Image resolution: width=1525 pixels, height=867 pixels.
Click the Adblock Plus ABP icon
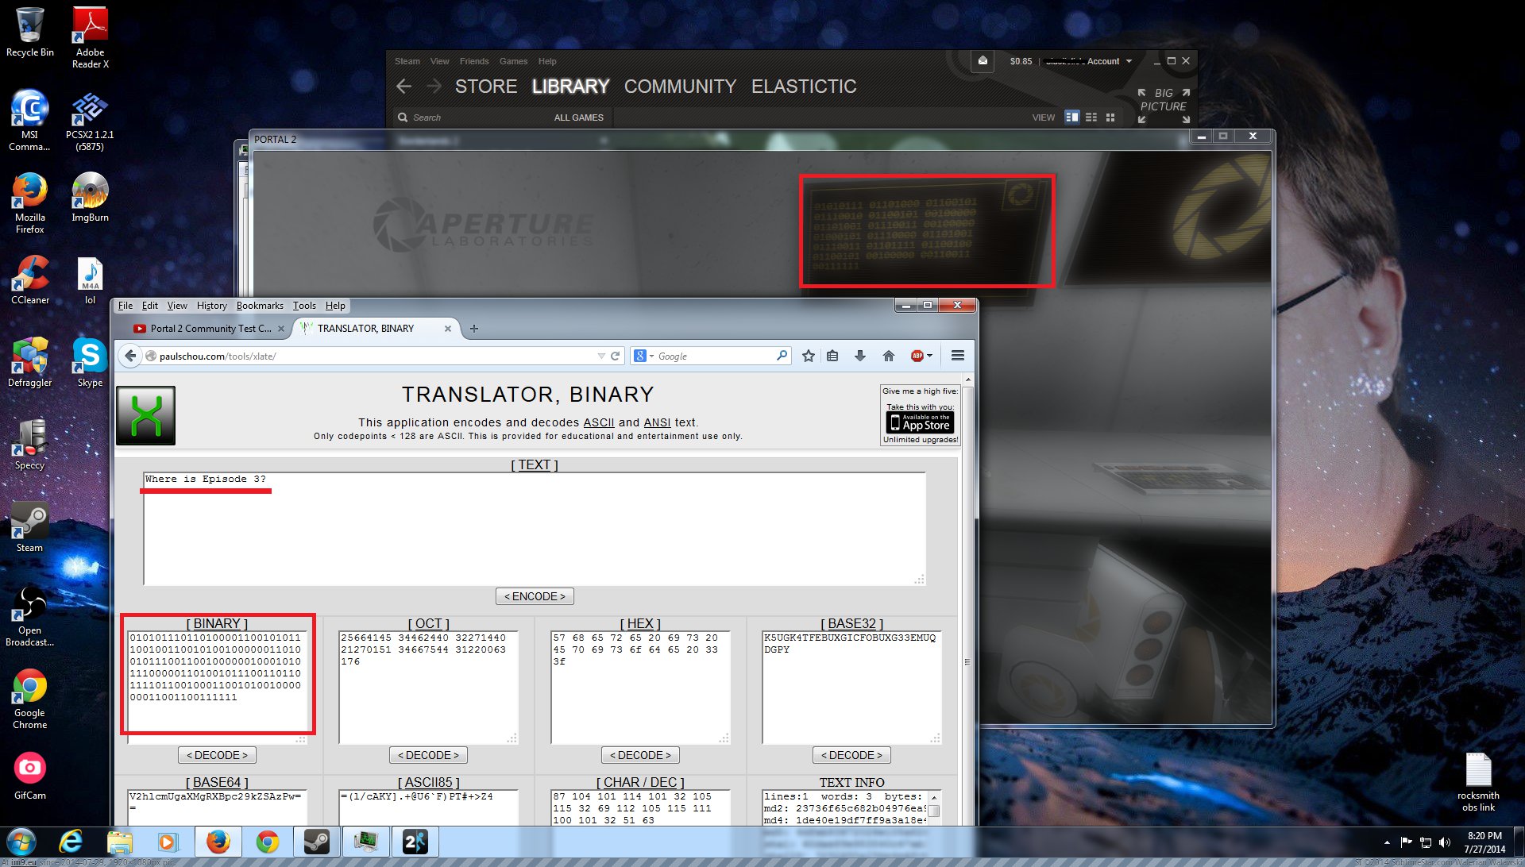pyautogui.click(x=917, y=356)
